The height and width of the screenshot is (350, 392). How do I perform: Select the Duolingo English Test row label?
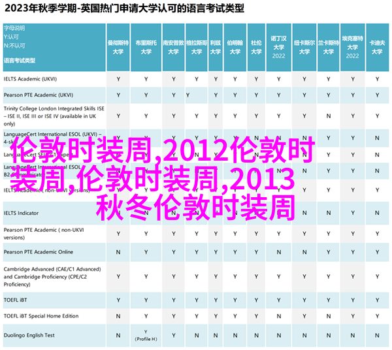29,335
